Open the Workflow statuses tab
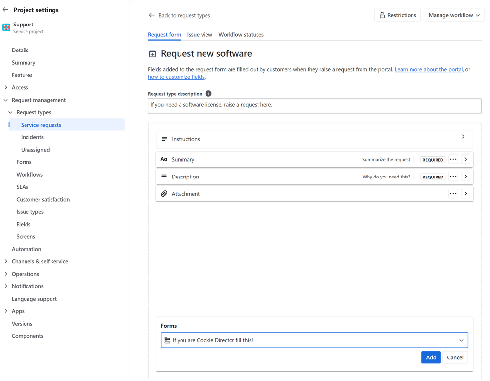490x381 pixels. click(x=241, y=34)
